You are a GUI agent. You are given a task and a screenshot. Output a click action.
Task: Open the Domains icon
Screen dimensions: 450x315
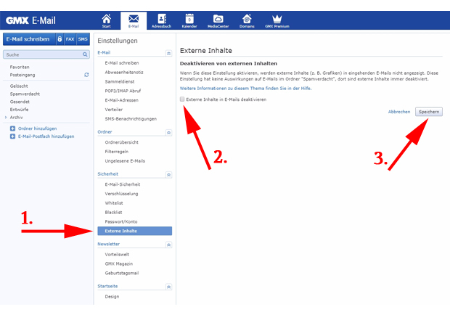pos(247,20)
